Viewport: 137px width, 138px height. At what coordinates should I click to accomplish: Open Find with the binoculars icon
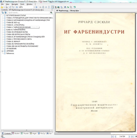pos(65,7)
